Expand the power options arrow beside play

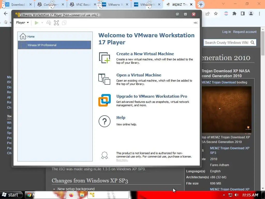pyautogui.click(x=42, y=23)
